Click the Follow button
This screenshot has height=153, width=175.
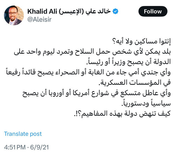click(x=153, y=12)
